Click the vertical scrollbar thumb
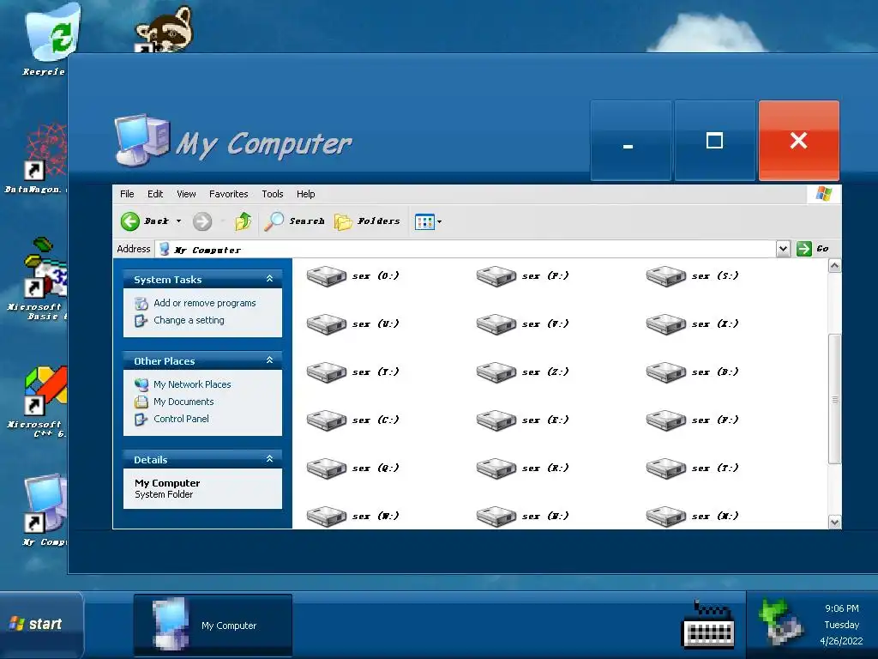 click(834, 399)
